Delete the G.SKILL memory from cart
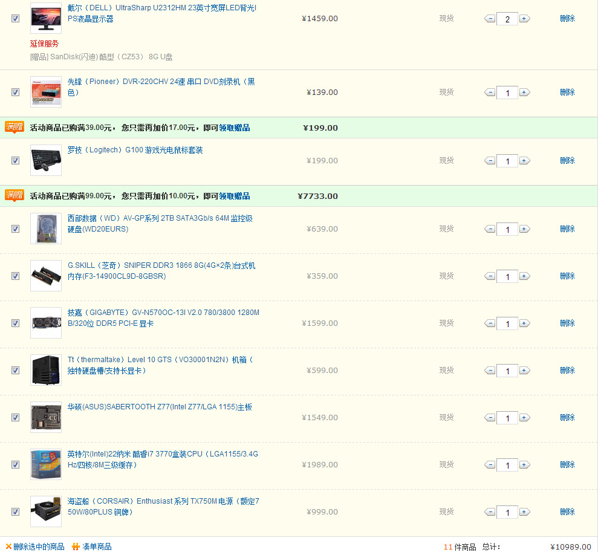This screenshot has width=598, height=552. coord(567,276)
